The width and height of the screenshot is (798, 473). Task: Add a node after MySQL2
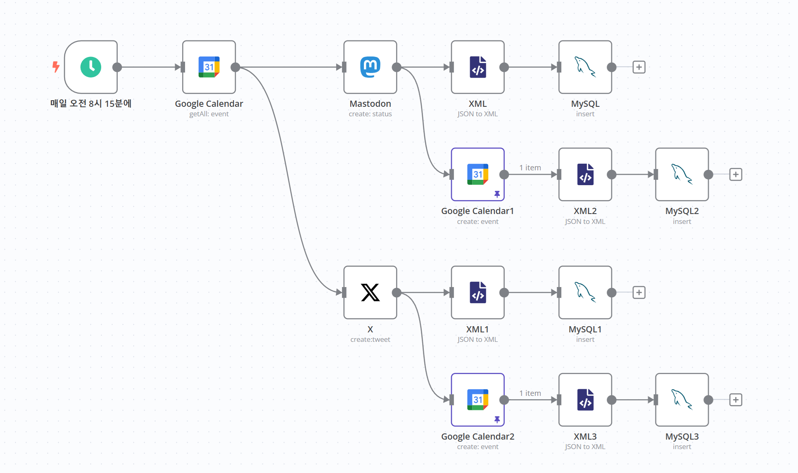pyautogui.click(x=736, y=174)
